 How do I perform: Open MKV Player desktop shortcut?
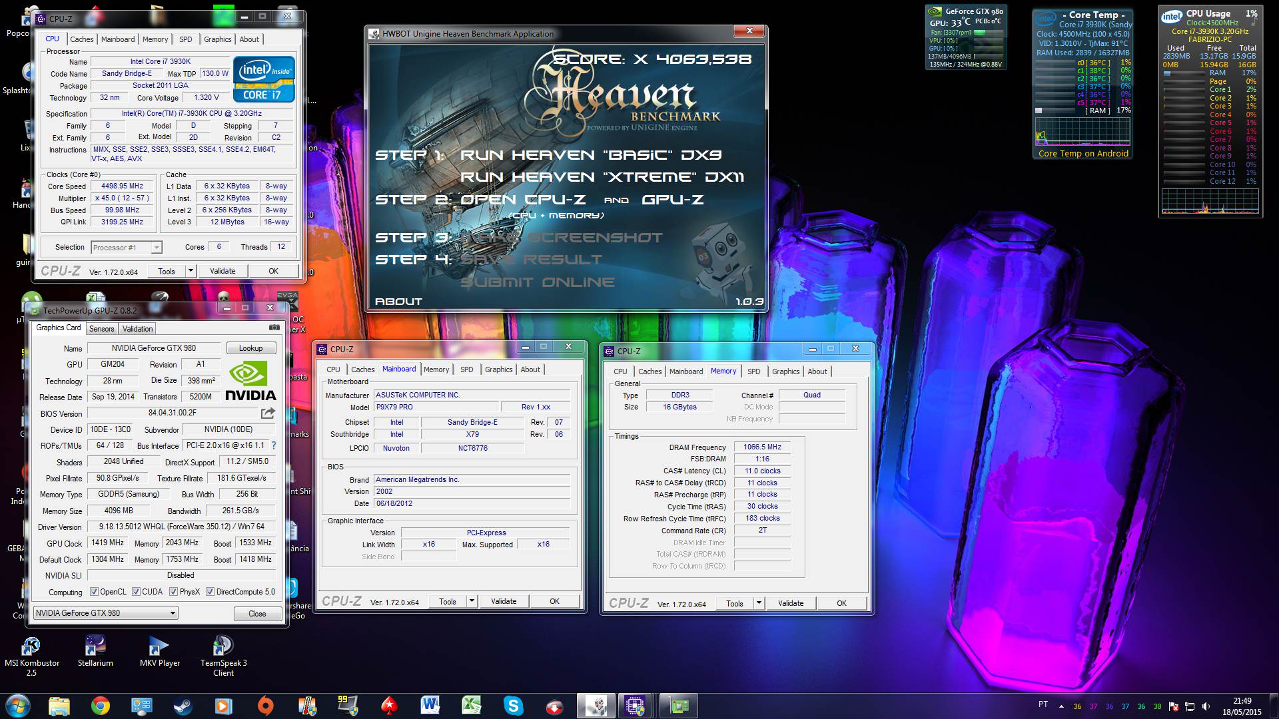point(160,652)
